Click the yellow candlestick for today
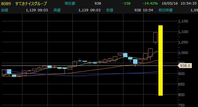Image resolution: width=198 pixels, height=107 pixels. [161, 61]
